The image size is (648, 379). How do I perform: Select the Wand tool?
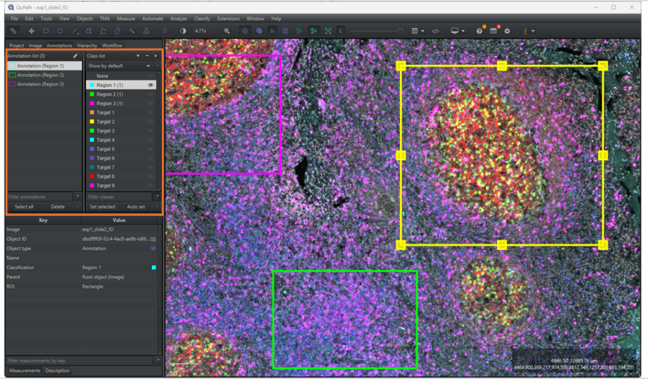130,30
